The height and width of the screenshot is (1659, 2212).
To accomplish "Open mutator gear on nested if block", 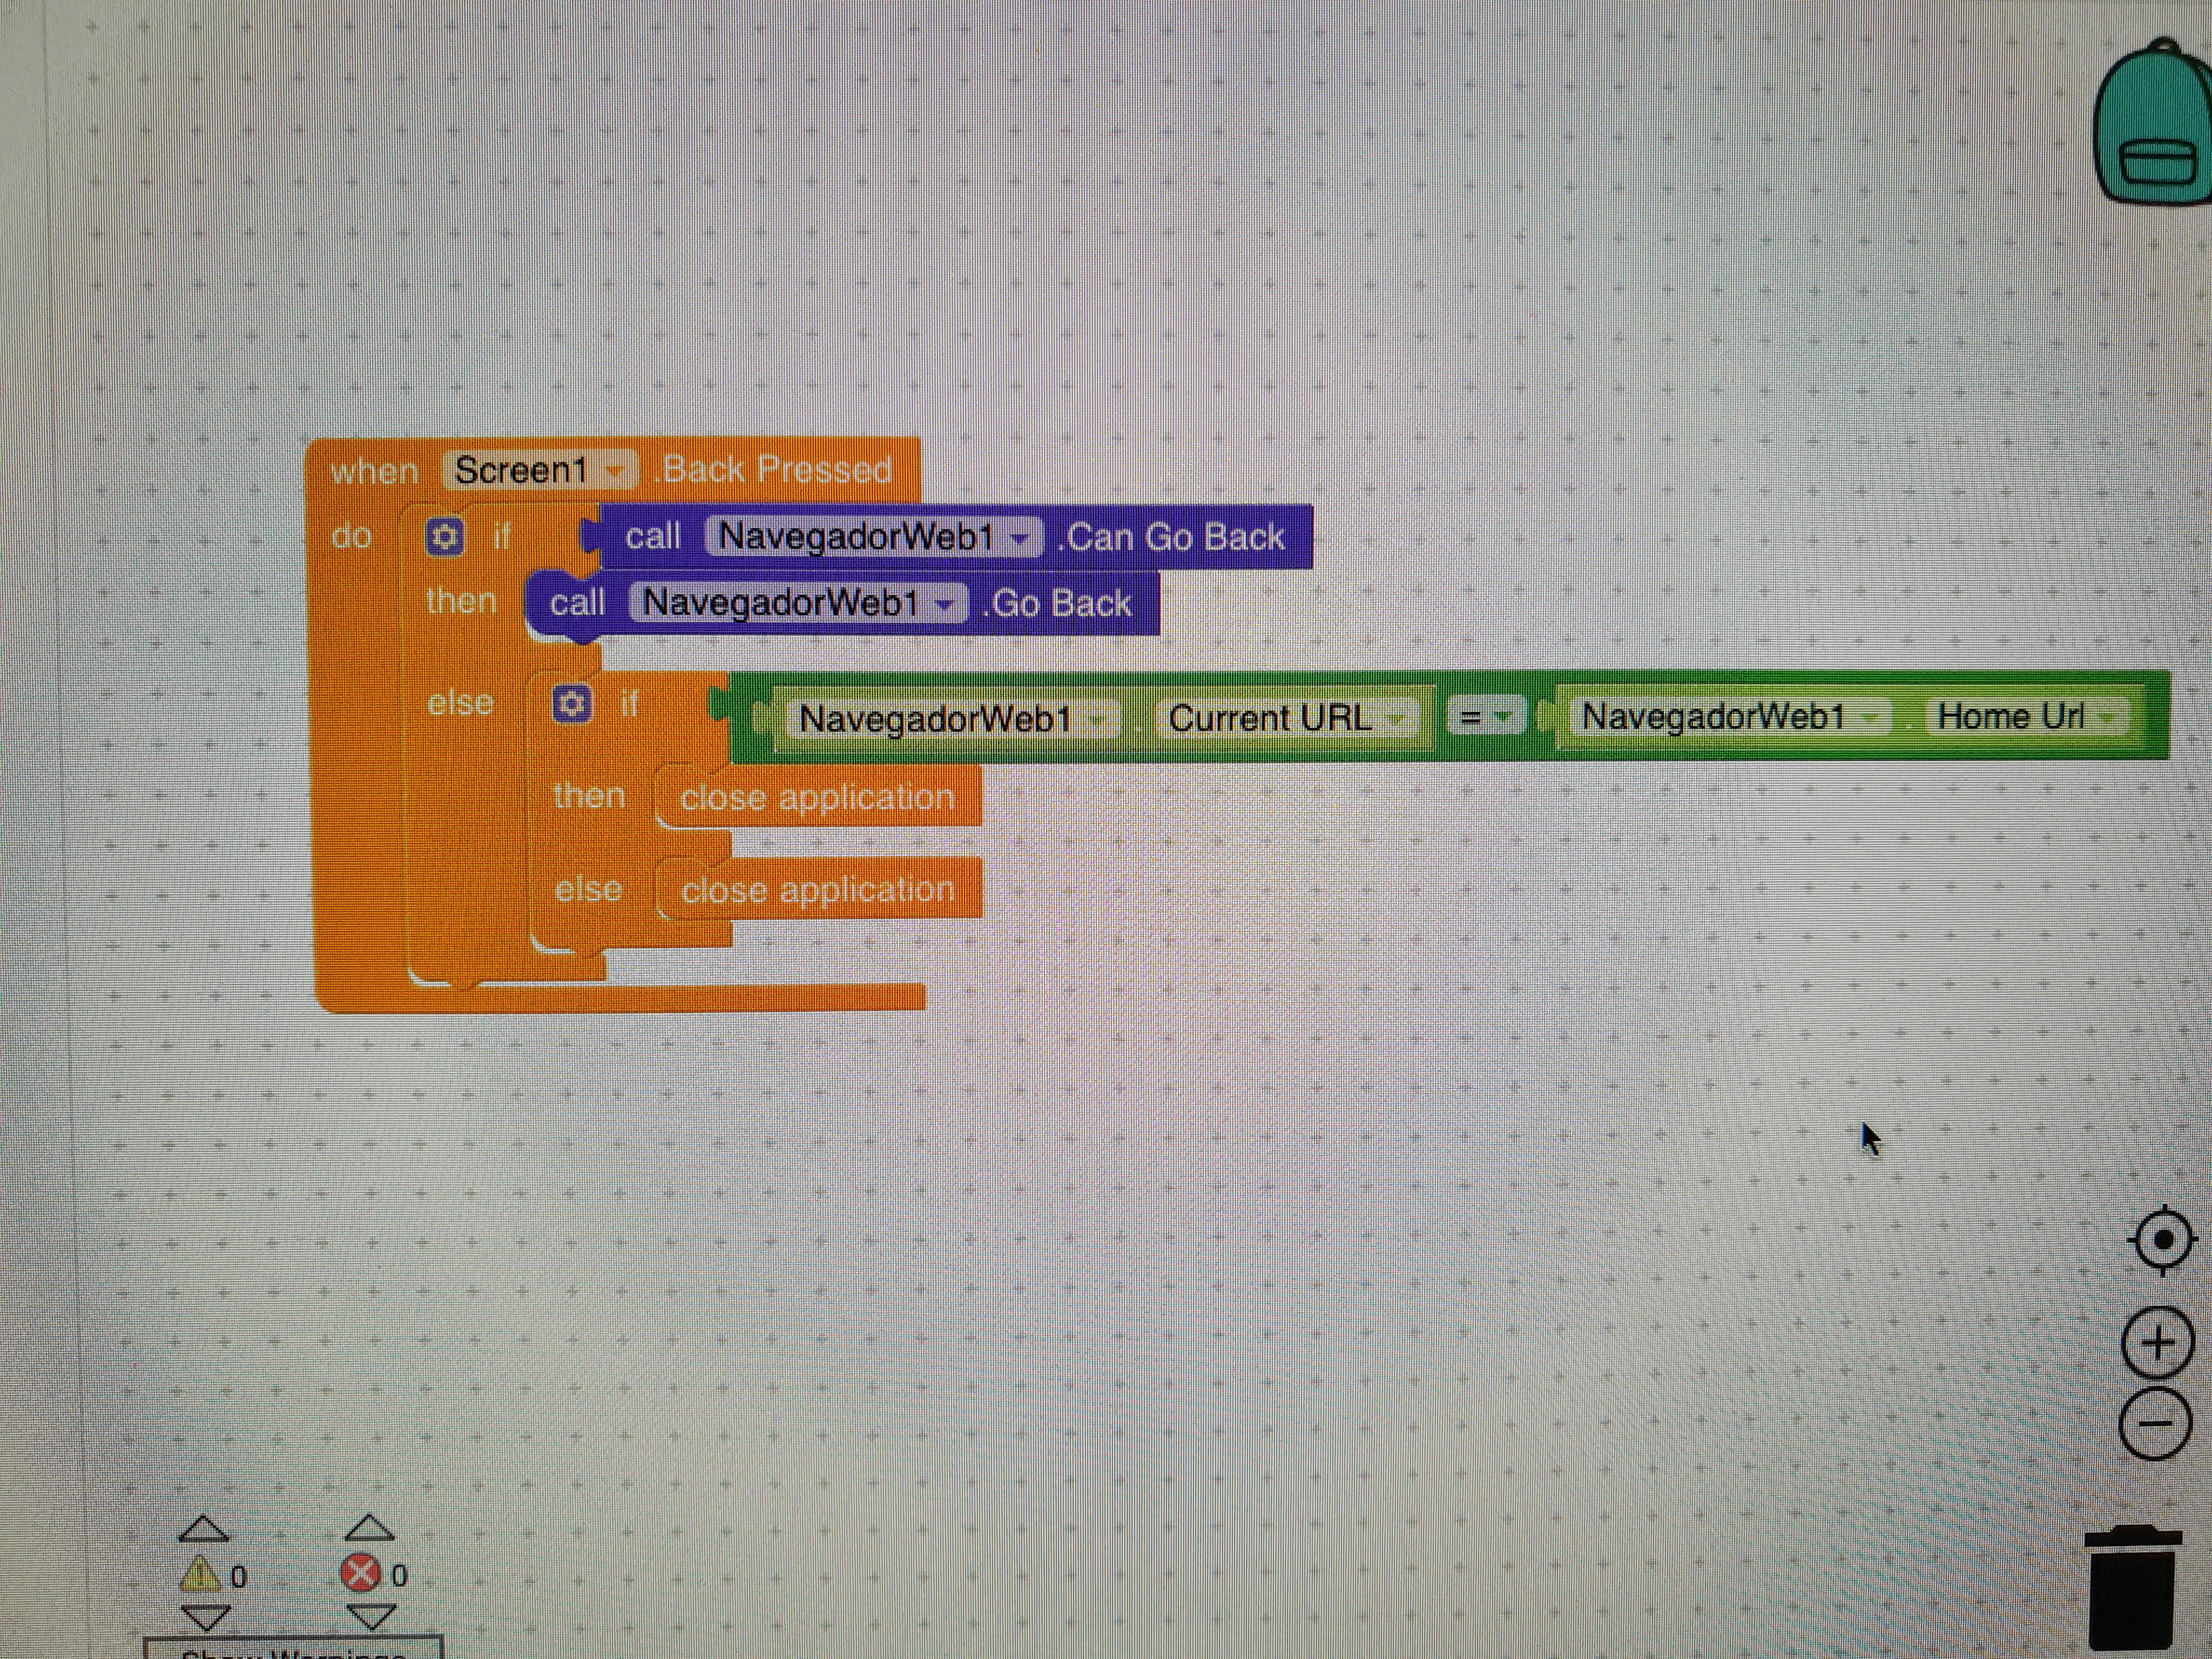I will [x=572, y=704].
